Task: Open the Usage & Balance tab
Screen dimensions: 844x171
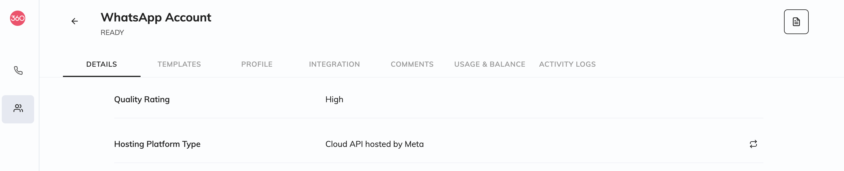Action: click(490, 64)
